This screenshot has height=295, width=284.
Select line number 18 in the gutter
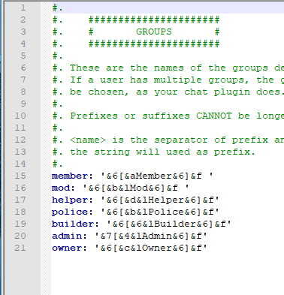(x=20, y=212)
